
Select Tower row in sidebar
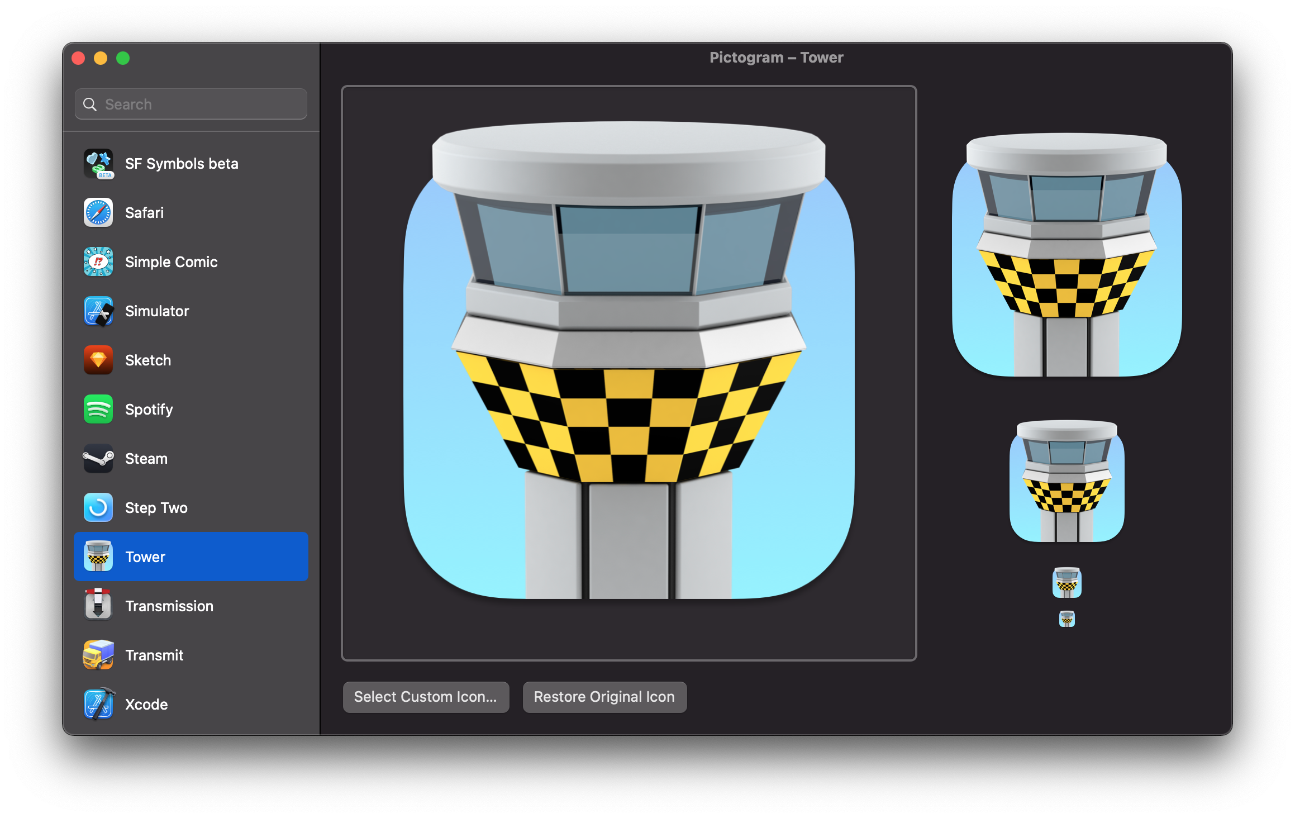point(191,557)
